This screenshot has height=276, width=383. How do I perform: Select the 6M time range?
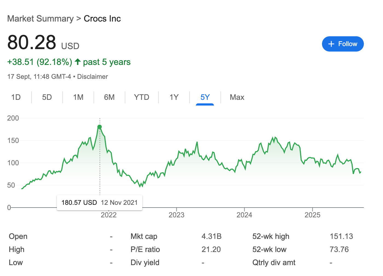pyautogui.click(x=109, y=97)
